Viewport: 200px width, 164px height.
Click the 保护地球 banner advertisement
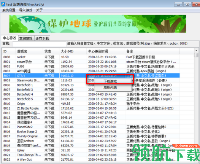pyautogui.click(x=98, y=24)
